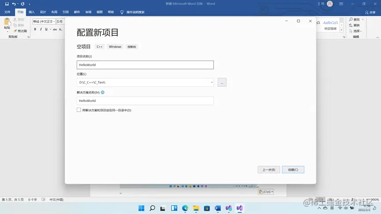Open the font size box showing 五号

(x=59, y=22)
